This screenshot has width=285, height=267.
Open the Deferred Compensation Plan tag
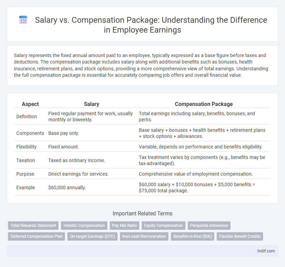(x=36, y=236)
